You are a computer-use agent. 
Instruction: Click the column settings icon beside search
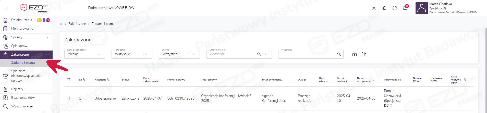coord(355,54)
